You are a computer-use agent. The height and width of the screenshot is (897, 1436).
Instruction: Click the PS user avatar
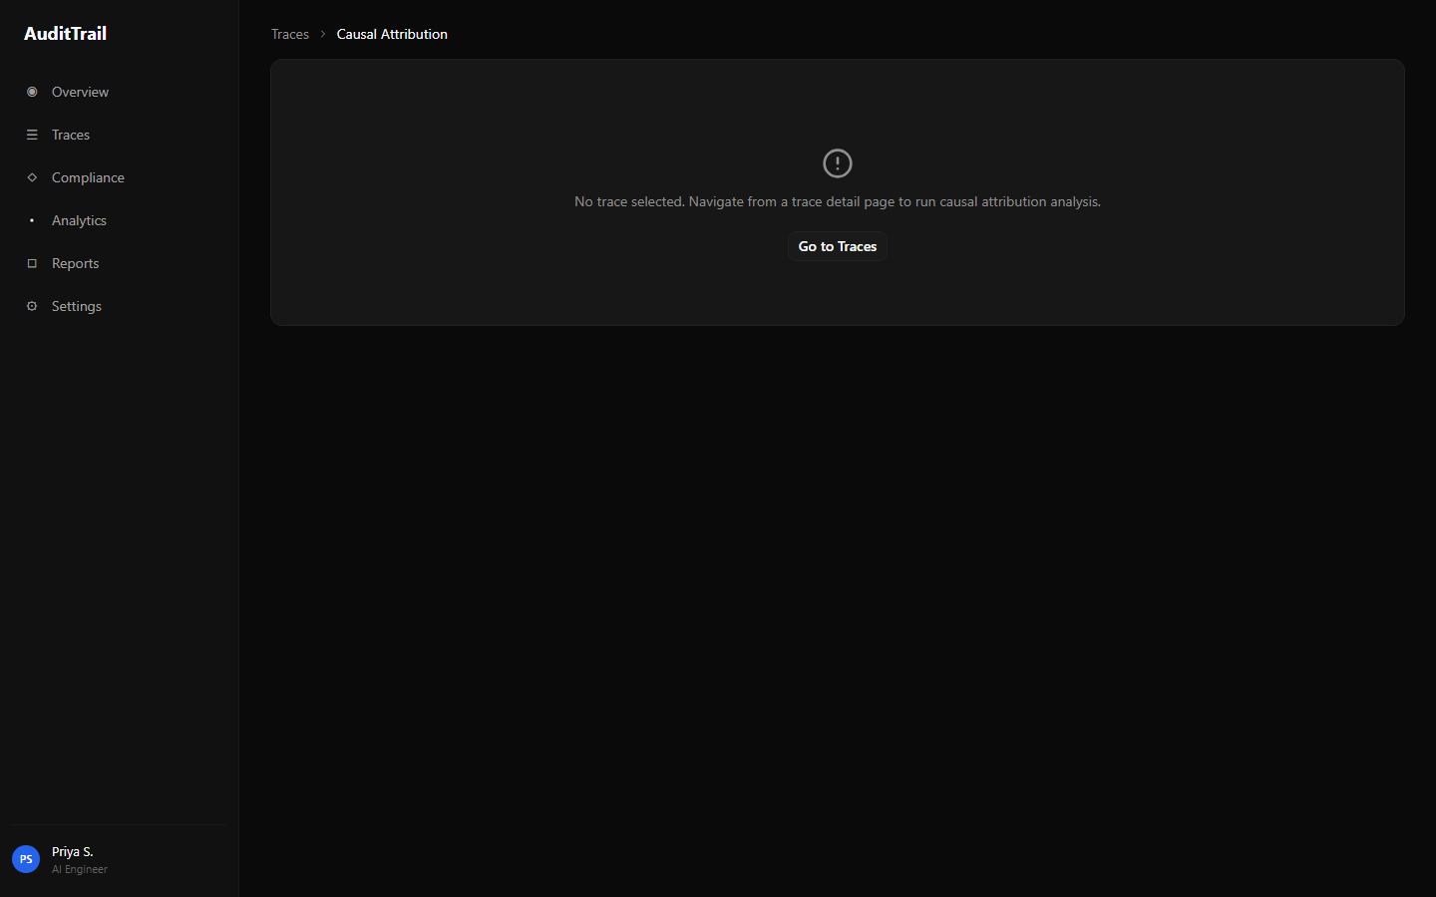(26, 859)
